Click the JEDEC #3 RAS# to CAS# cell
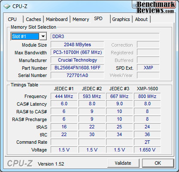Image resolution: width=179 pixels, height=172 pixels. (x=119, y=111)
